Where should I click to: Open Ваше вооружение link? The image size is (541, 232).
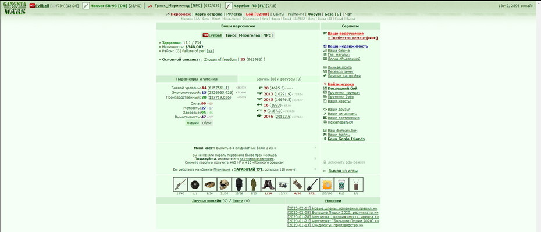pos(346,34)
